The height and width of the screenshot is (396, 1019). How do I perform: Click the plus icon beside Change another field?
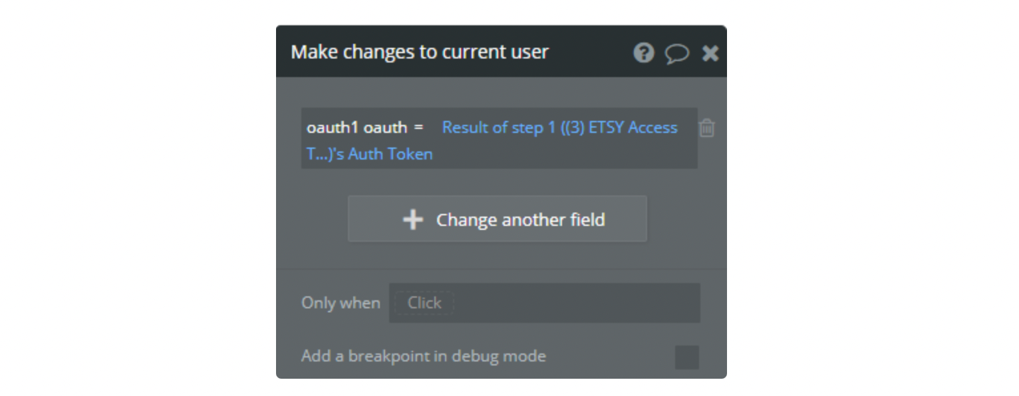pyautogui.click(x=413, y=219)
